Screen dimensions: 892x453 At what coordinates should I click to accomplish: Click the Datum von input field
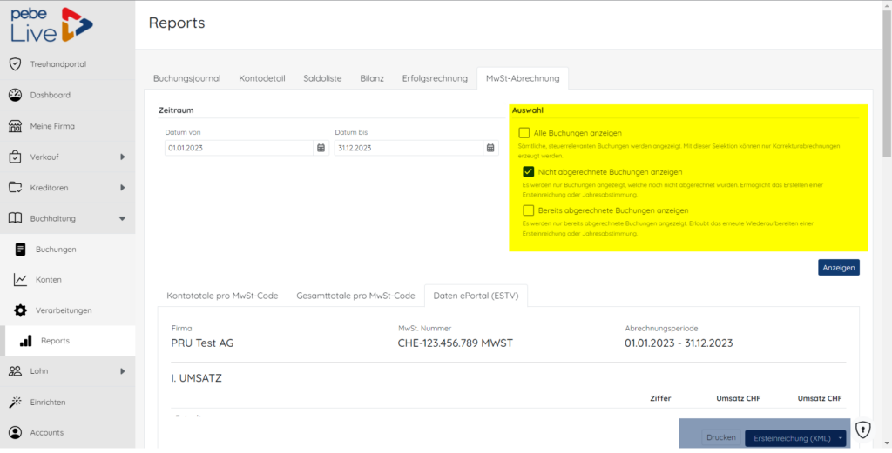[x=240, y=148]
